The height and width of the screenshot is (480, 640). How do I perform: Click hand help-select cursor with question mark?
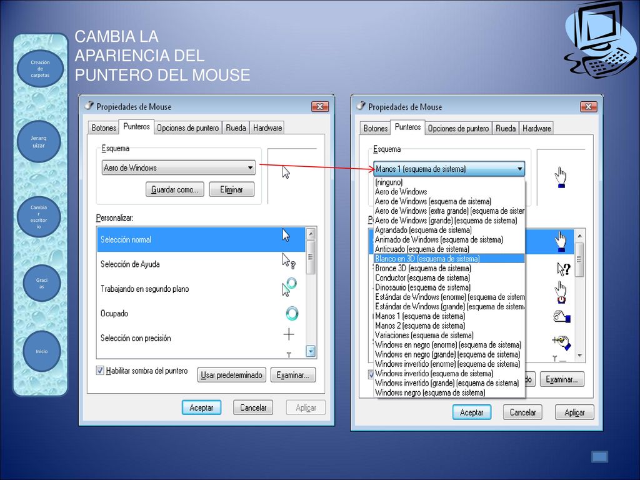[564, 269]
